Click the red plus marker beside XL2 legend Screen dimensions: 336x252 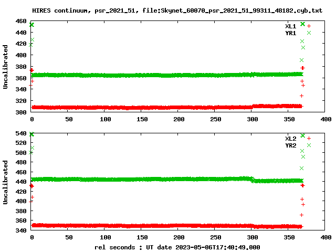coord(309,139)
